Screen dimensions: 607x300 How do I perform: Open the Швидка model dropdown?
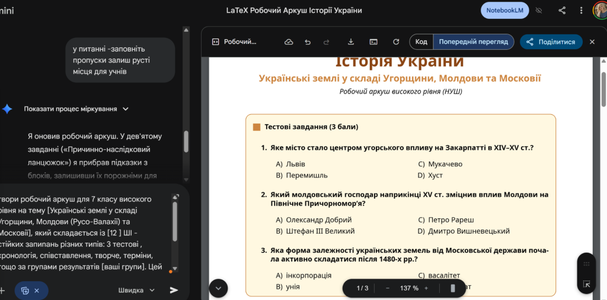136,290
